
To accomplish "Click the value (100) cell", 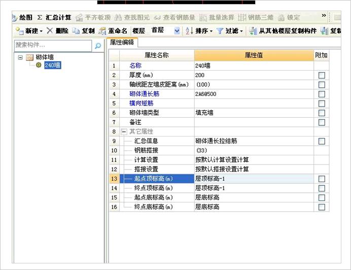I will [x=254, y=84].
